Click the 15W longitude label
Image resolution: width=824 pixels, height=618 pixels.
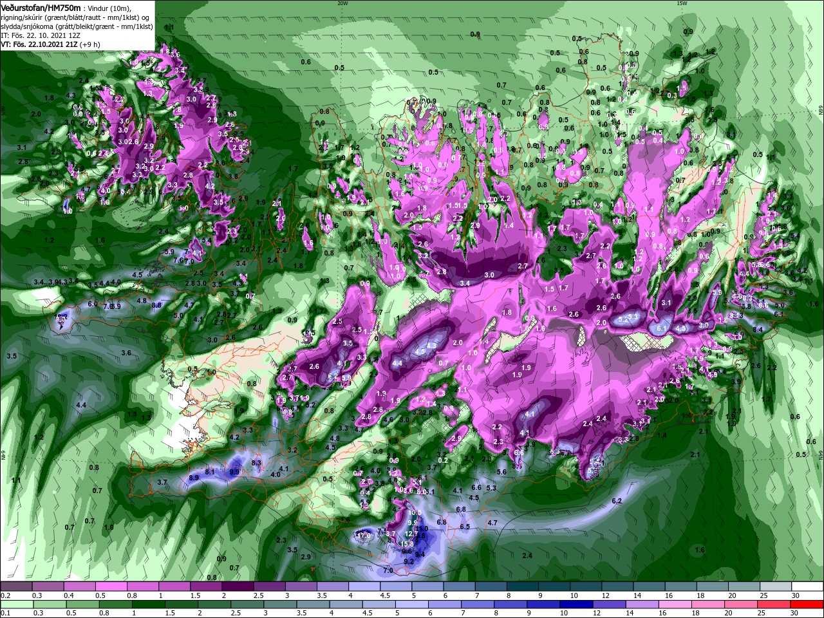click(682, 3)
